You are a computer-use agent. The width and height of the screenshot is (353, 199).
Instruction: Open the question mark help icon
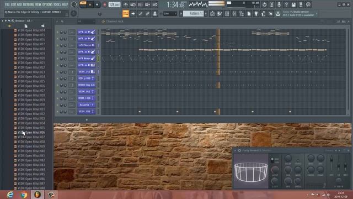(x=286, y=4)
